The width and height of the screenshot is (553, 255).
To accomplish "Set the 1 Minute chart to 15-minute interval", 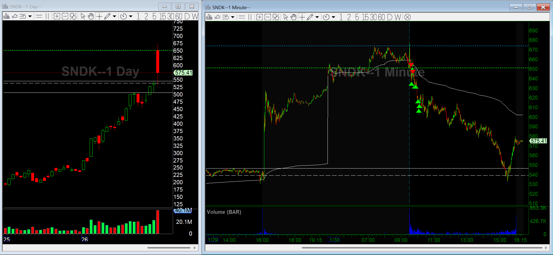I will [x=366, y=17].
